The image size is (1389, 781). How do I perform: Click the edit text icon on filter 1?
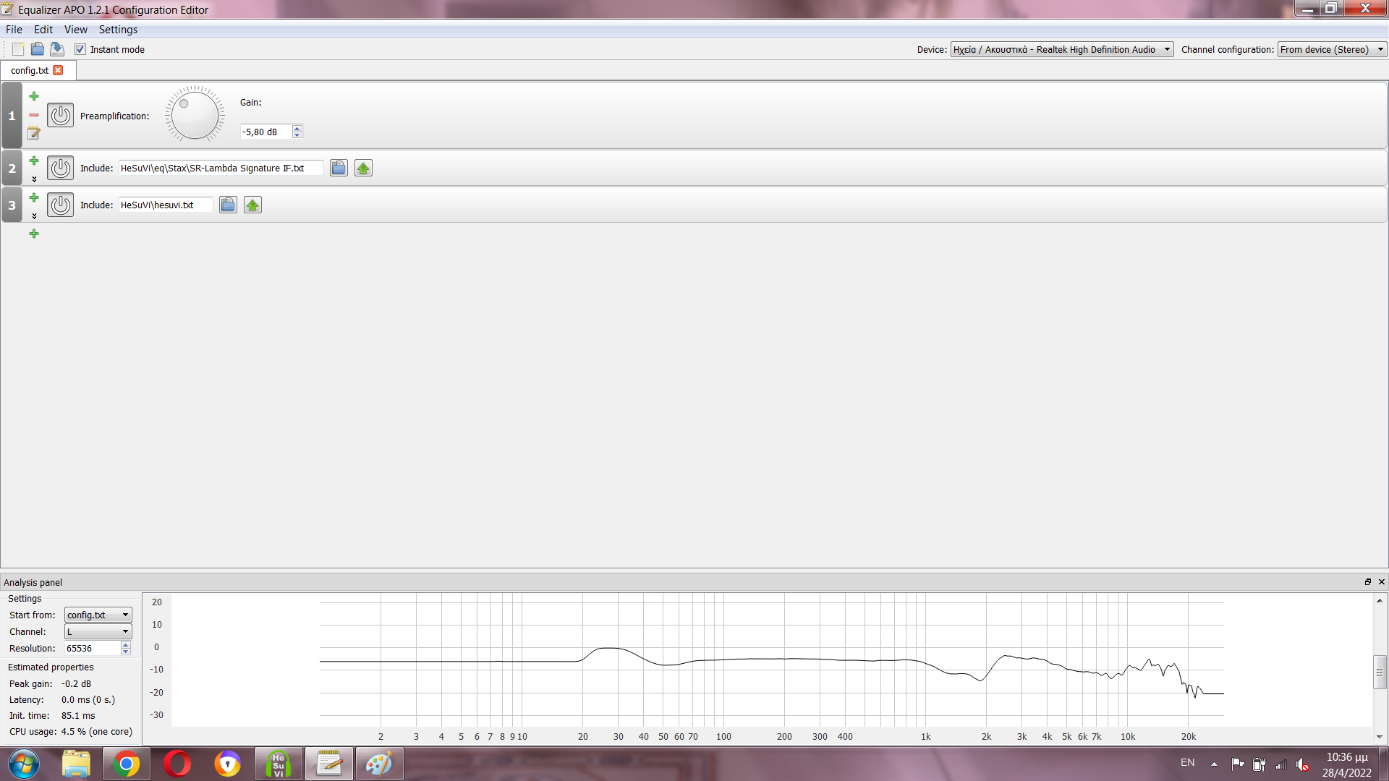(34, 133)
